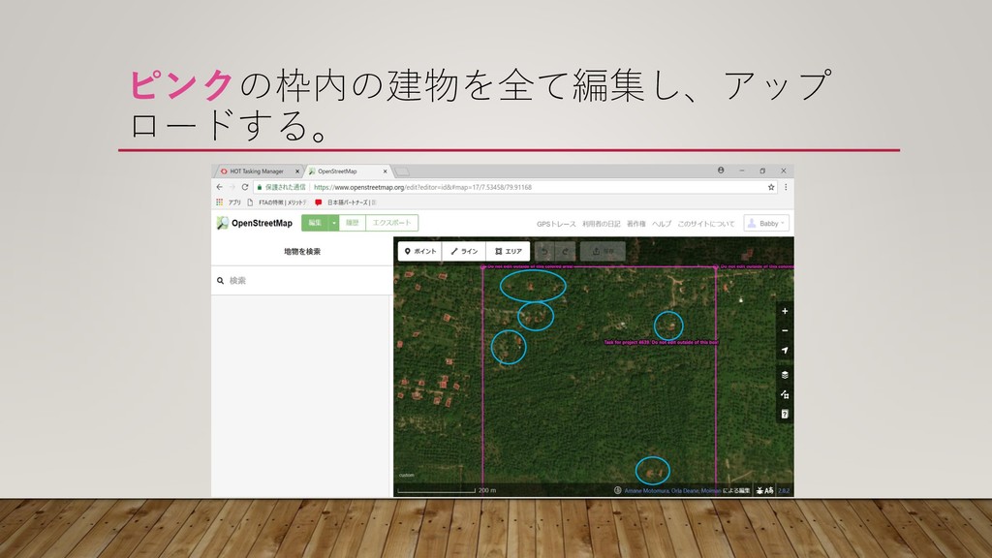Open the エクスポート (Export) tab

391,223
